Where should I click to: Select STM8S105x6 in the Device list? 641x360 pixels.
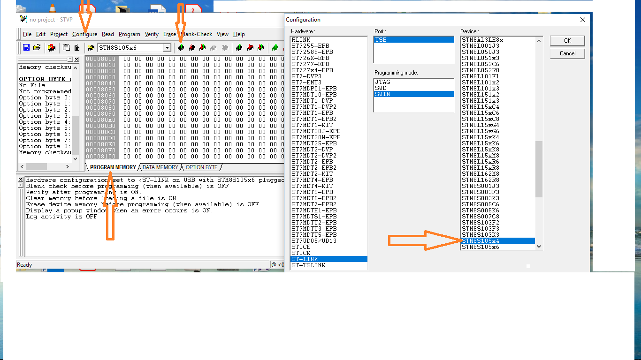tap(498, 247)
